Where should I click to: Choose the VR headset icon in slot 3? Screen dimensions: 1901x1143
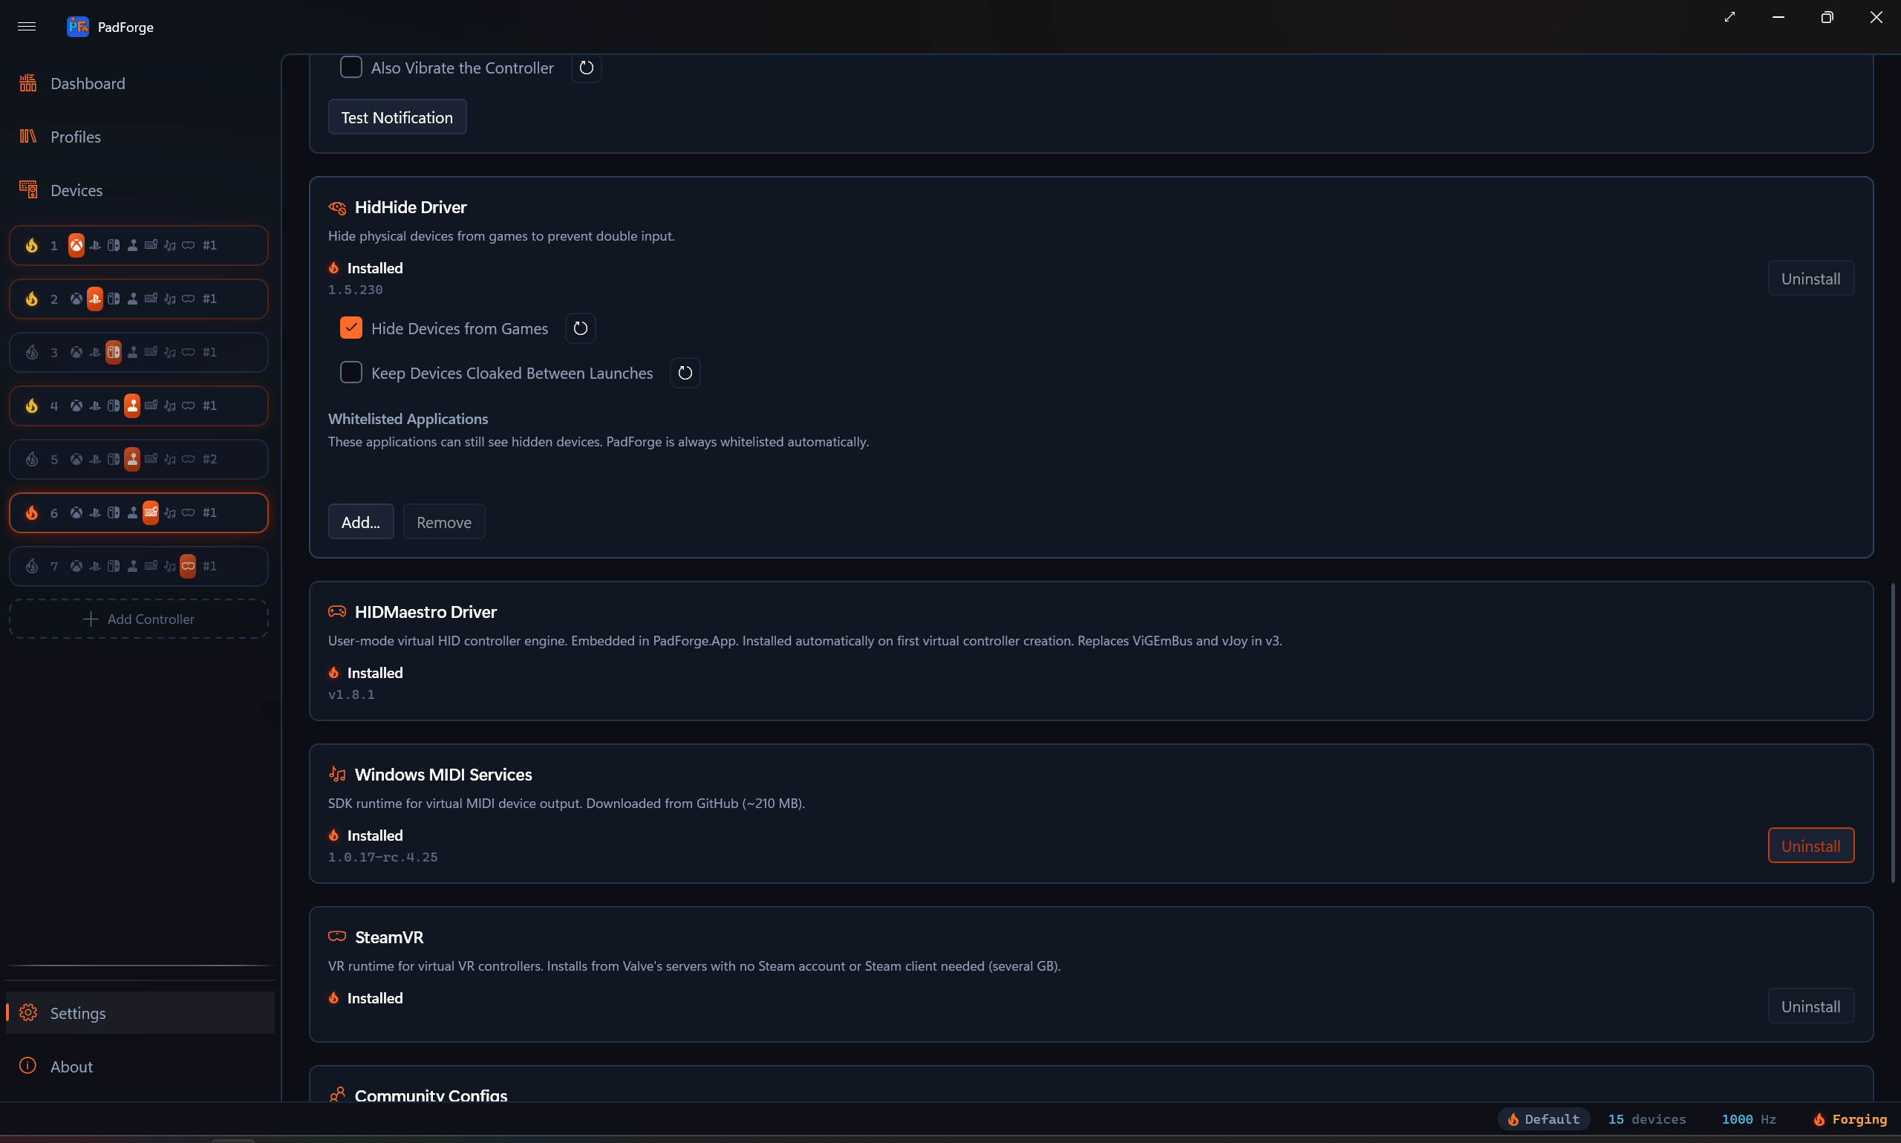point(188,352)
